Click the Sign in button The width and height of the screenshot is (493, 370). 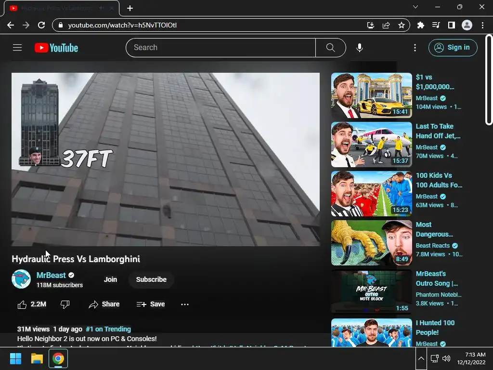[x=453, y=48]
